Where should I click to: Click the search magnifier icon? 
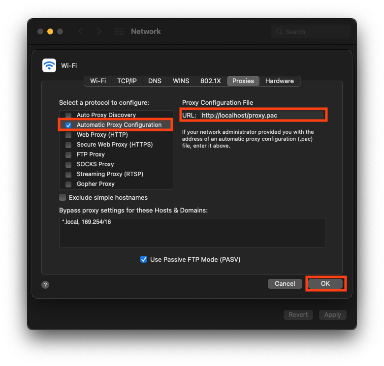(280, 31)
